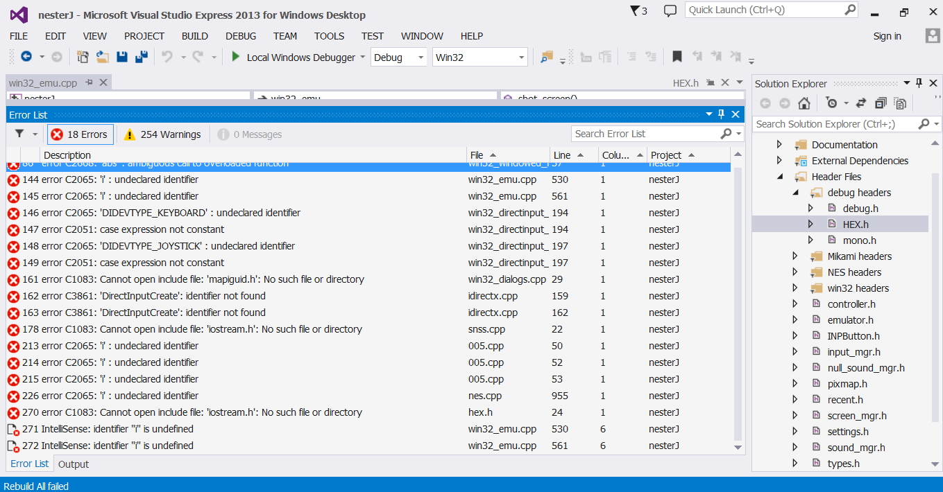Click the Open File toolbar icon
Image resolution: width=943 pixels, height=492 pixels.
pos(102,57)
